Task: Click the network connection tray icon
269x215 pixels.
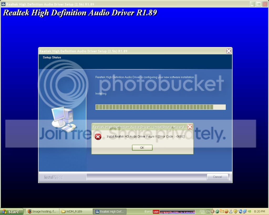Action: [245, 211]
